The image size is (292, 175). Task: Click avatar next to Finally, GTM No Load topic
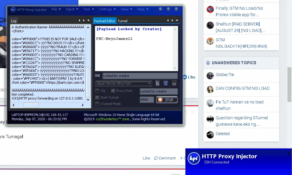[x=210, y=9]
